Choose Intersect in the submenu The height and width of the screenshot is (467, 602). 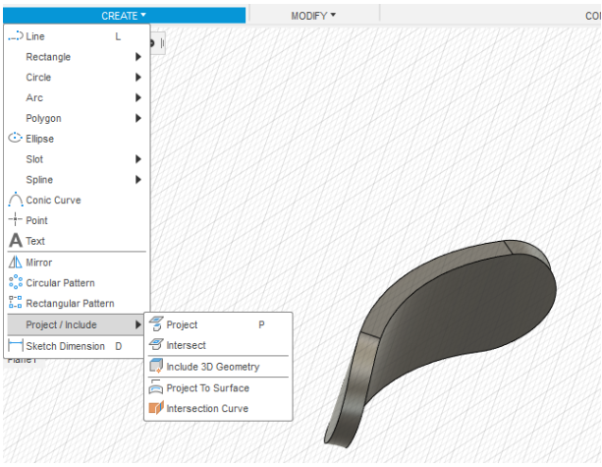[218, 345]
